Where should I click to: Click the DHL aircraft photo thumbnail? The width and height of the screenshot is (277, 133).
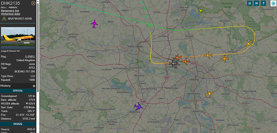click(x=18, y=38)
